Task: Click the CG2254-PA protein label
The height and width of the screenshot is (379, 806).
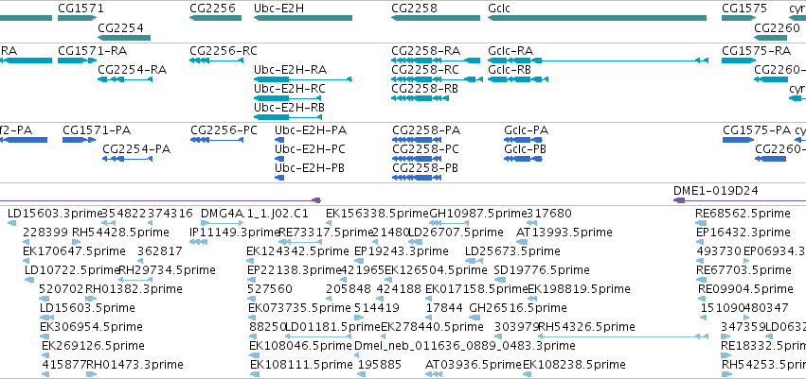Action: click(x=136, y=149)
